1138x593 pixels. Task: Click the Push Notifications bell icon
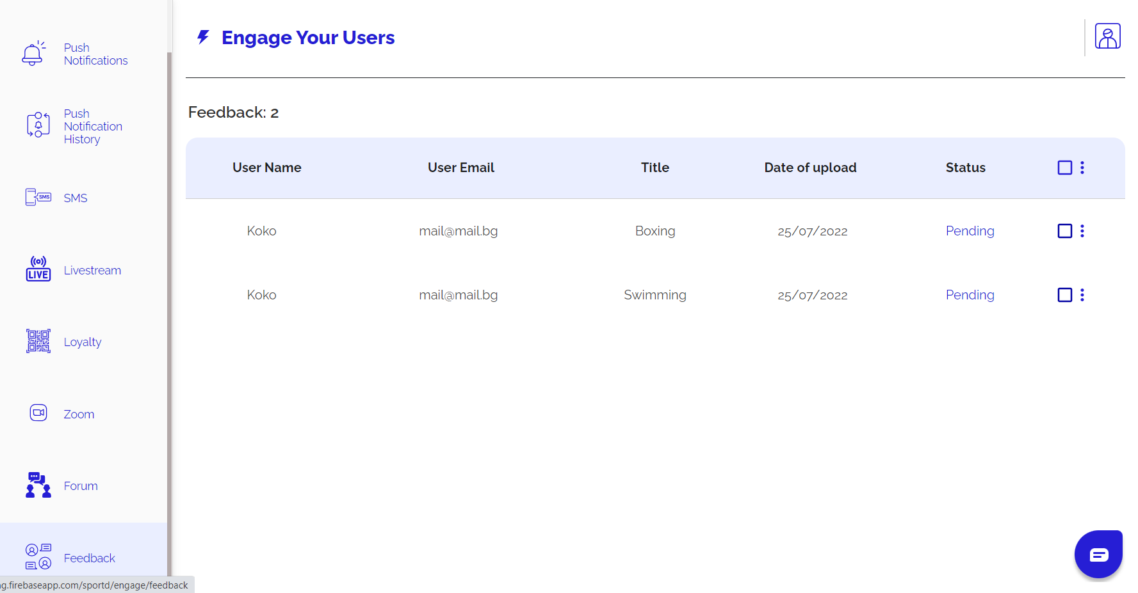point(33,54)
